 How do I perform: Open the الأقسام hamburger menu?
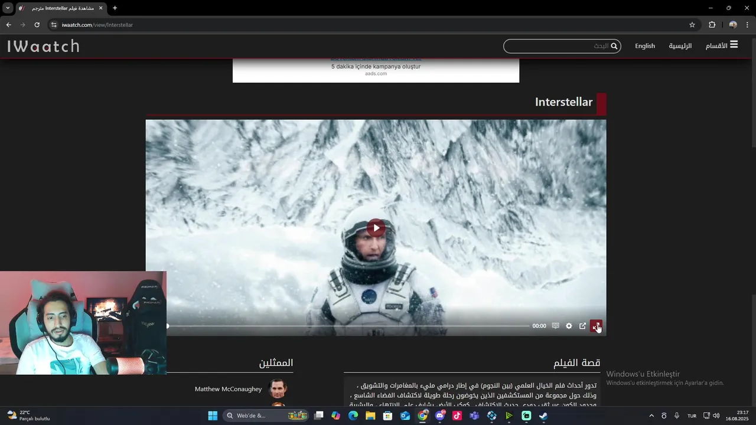coord(722,45)
